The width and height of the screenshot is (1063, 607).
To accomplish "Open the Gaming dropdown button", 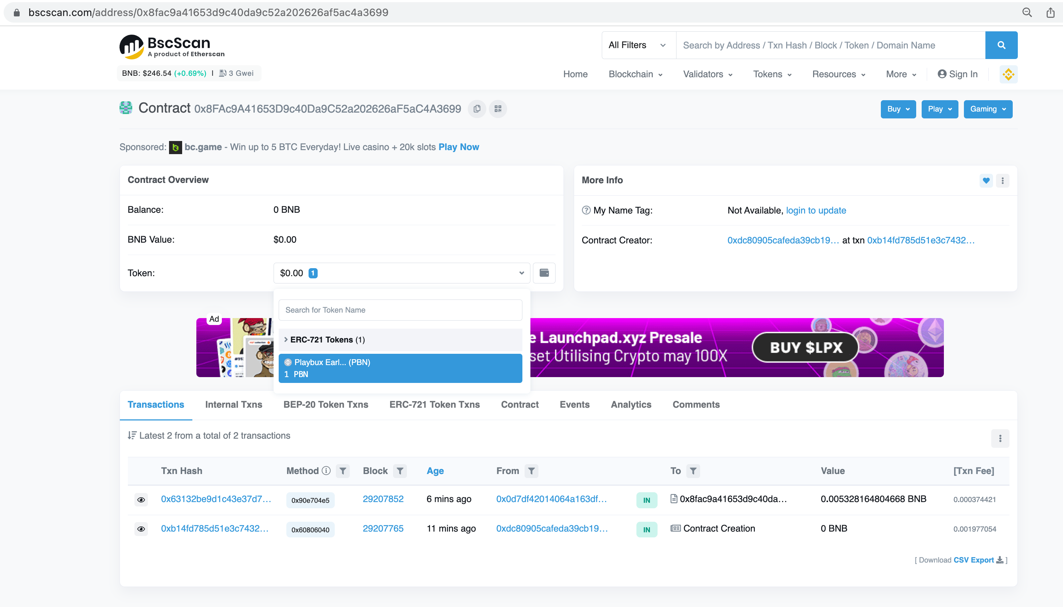I will (988, 109).
